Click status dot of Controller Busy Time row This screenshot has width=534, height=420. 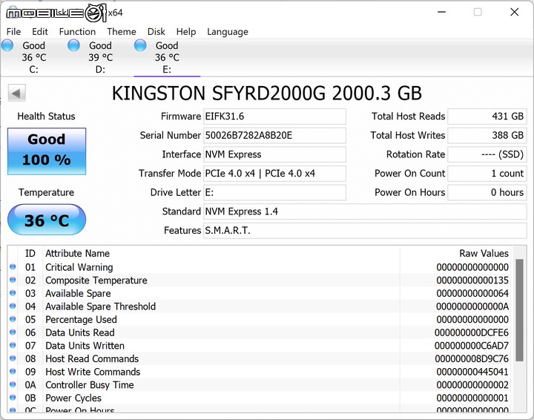tap(13, 384)
